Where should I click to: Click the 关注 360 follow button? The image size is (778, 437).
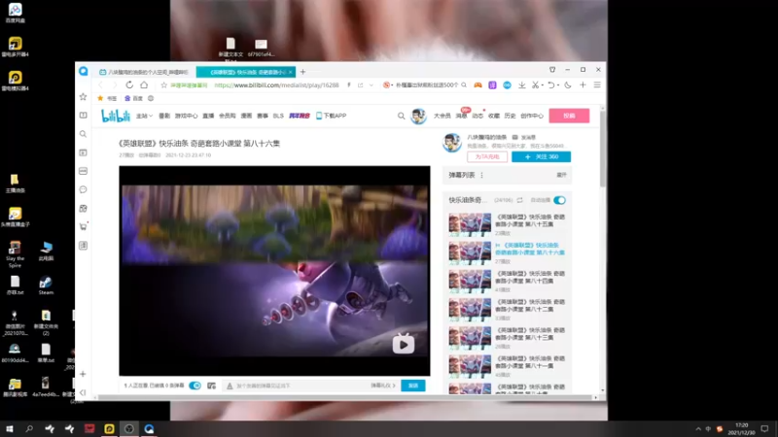[x=542, y=156]
